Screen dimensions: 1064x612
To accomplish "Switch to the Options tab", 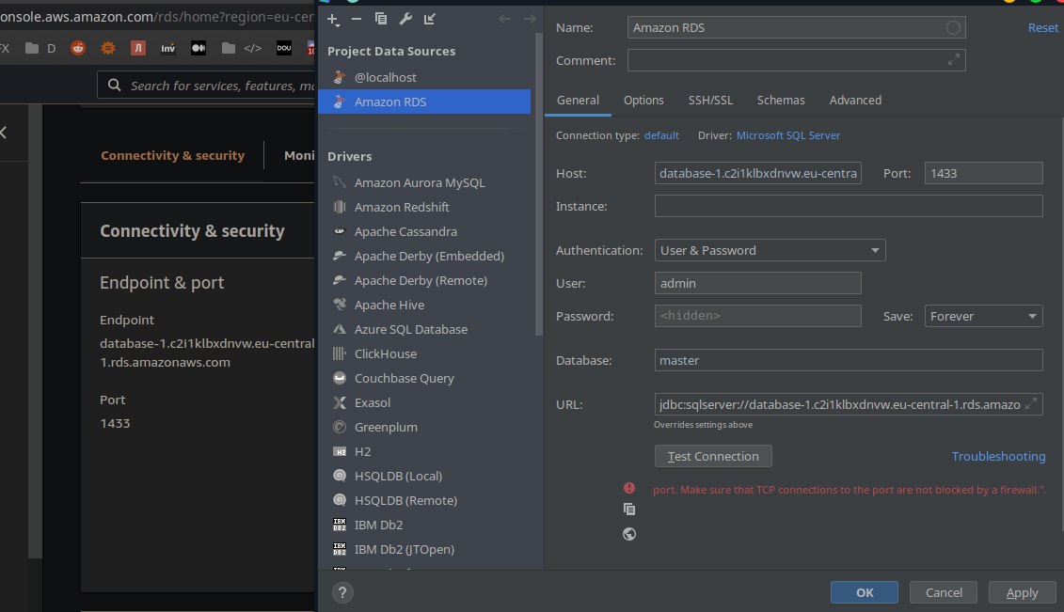I will [x=643, y=101].
